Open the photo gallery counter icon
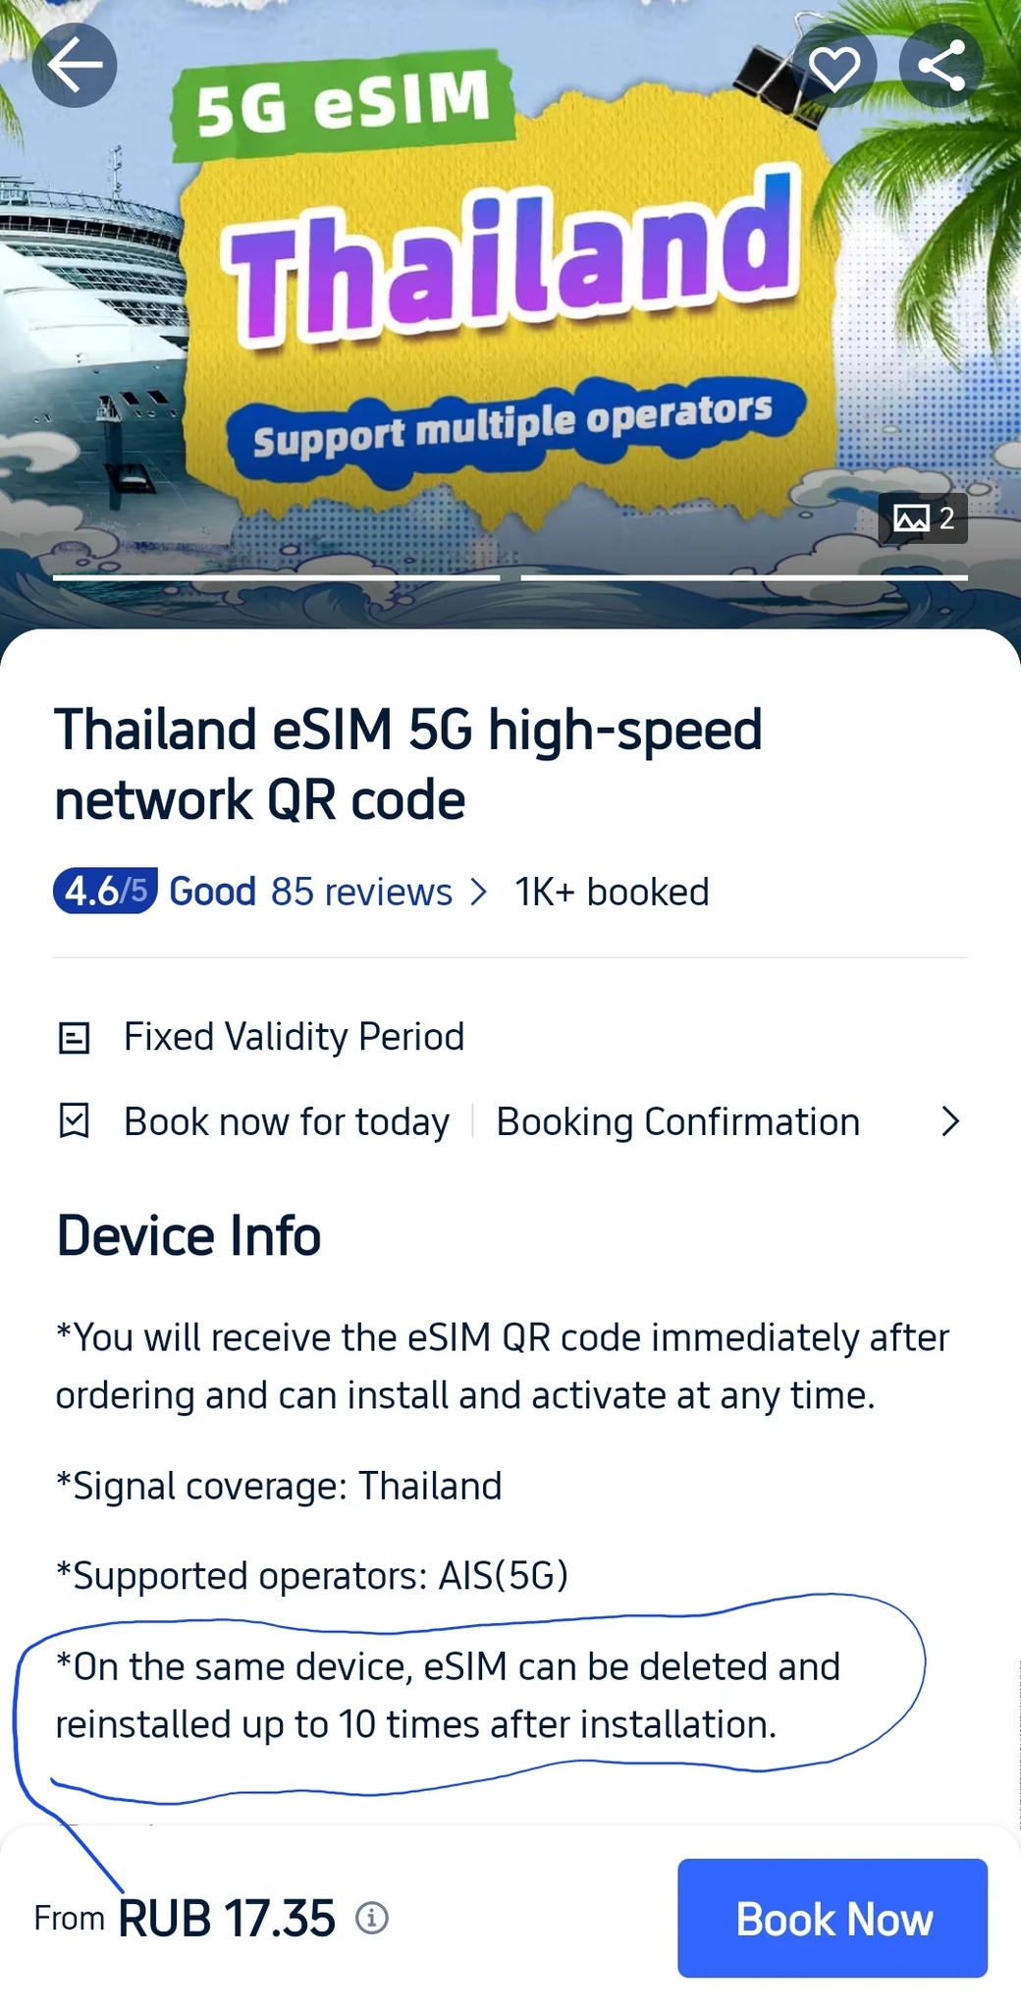The height and width of the screenshot is (2011, 1021). pyautogui.click(x=923, y=518)
